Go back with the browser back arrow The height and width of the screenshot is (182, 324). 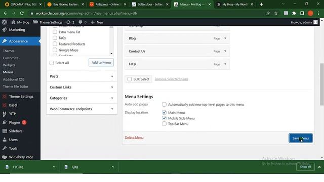coord(6,13)
